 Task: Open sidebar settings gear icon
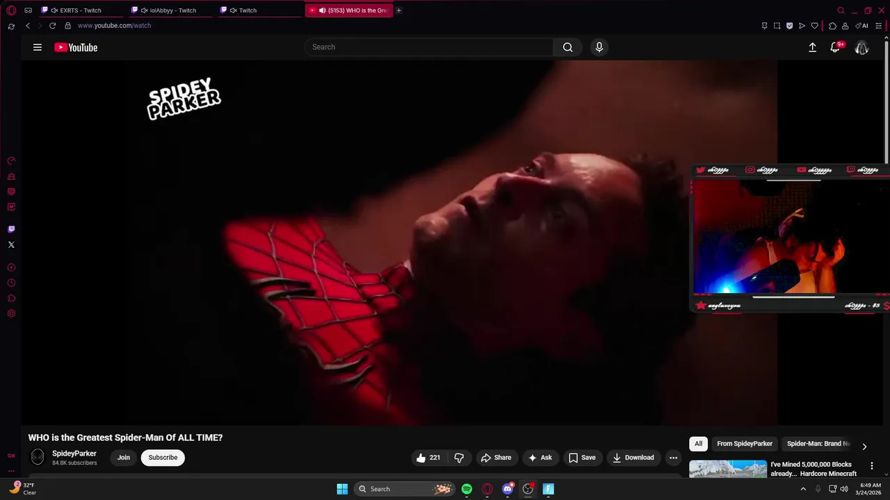[x=11, y=314]
